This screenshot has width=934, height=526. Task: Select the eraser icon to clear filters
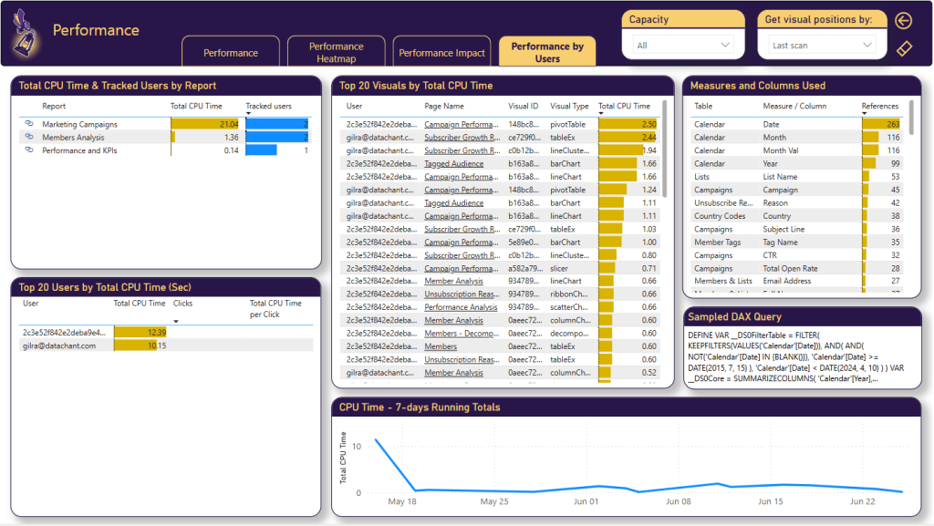(903, 48)
